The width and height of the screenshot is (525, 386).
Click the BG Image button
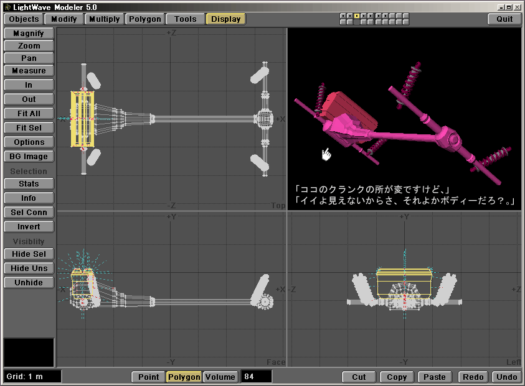pyautogui.click(x=29, y=156)
